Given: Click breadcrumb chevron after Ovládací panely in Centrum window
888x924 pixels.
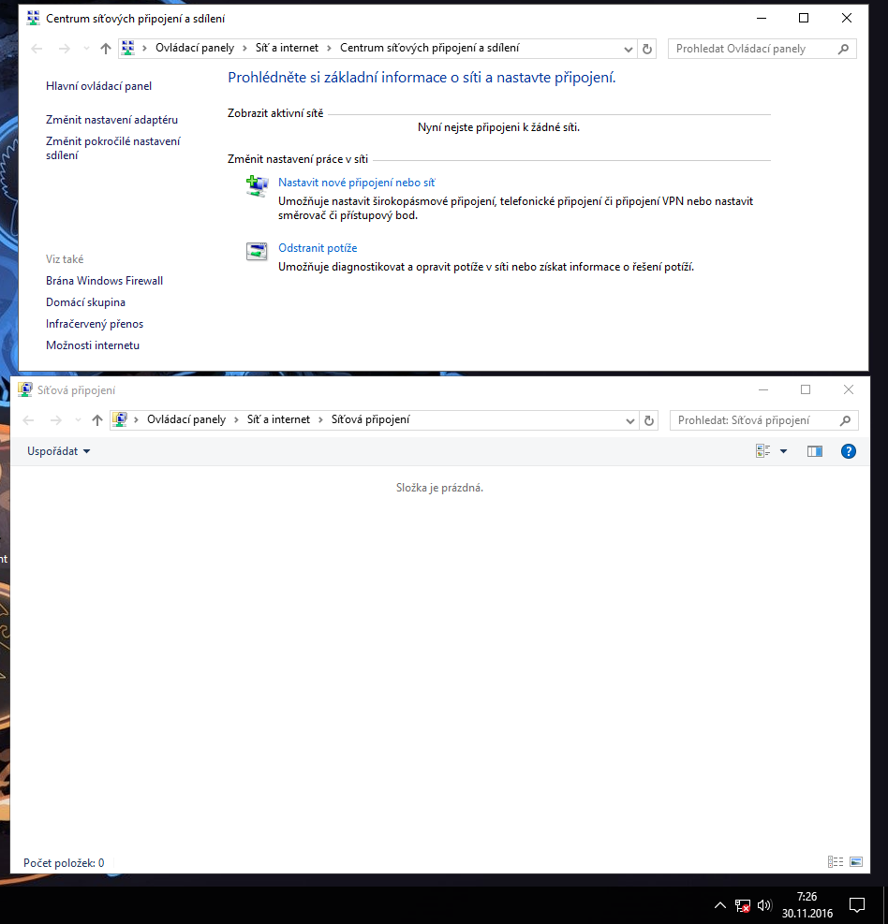Looking at the screenshot, I should click(x=244, y=49).
